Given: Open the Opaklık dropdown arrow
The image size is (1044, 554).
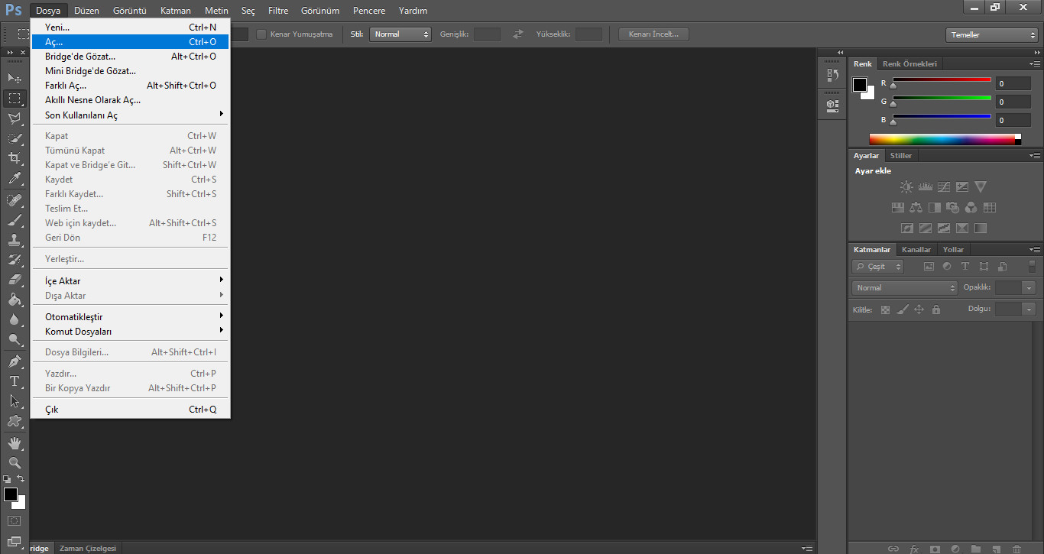Looking at the screenshot, I should point(1029,288).
